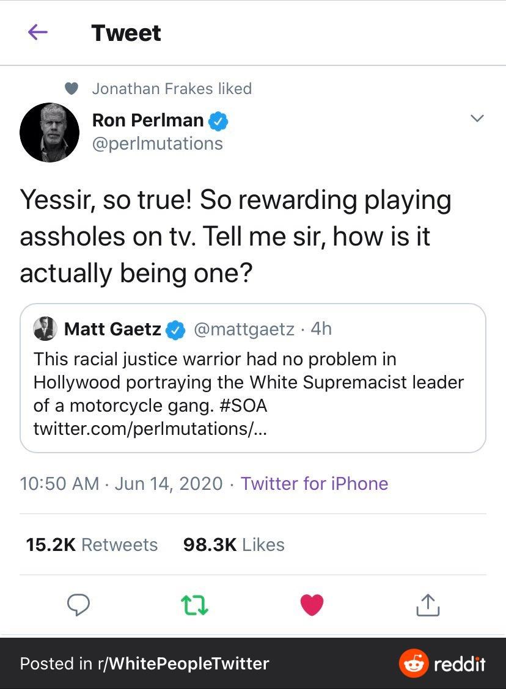This screenshot has height=689, width=506.
Task: Open the twitter.com/perlmutations link
Action: click(150, 429)
